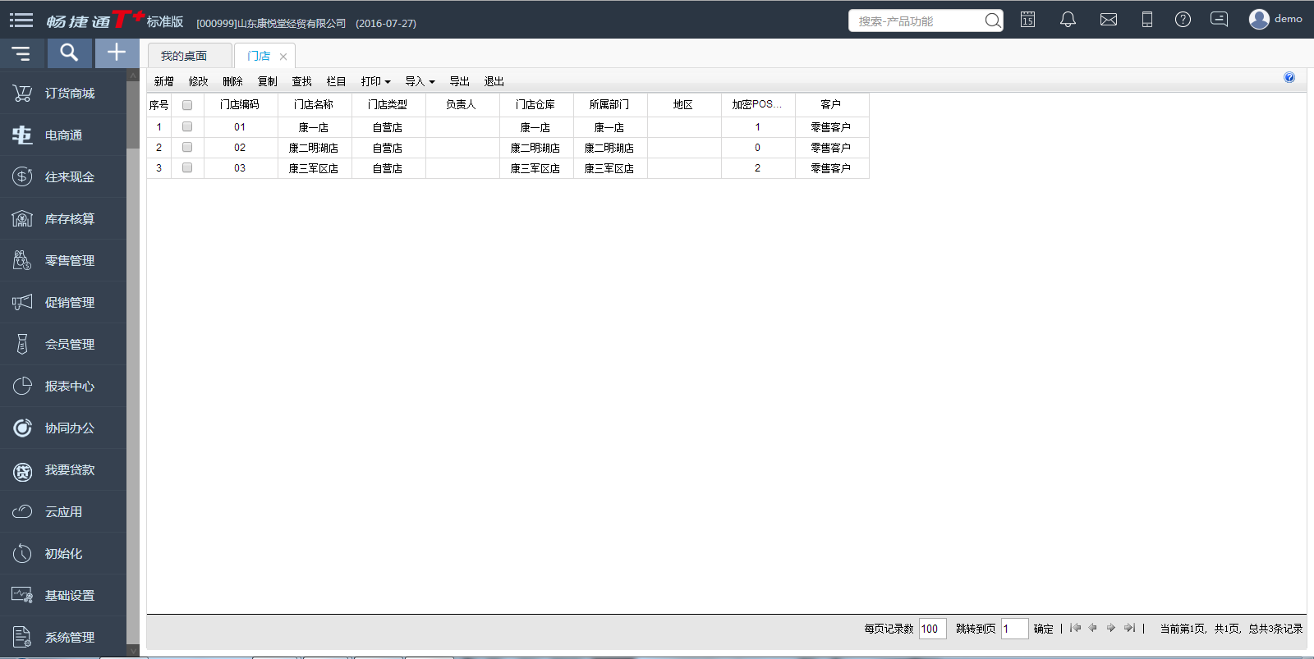Screen dimensions: 1314x659
Task: Open 零售管理 in the sidebar menu
Action: click(69, 260)
